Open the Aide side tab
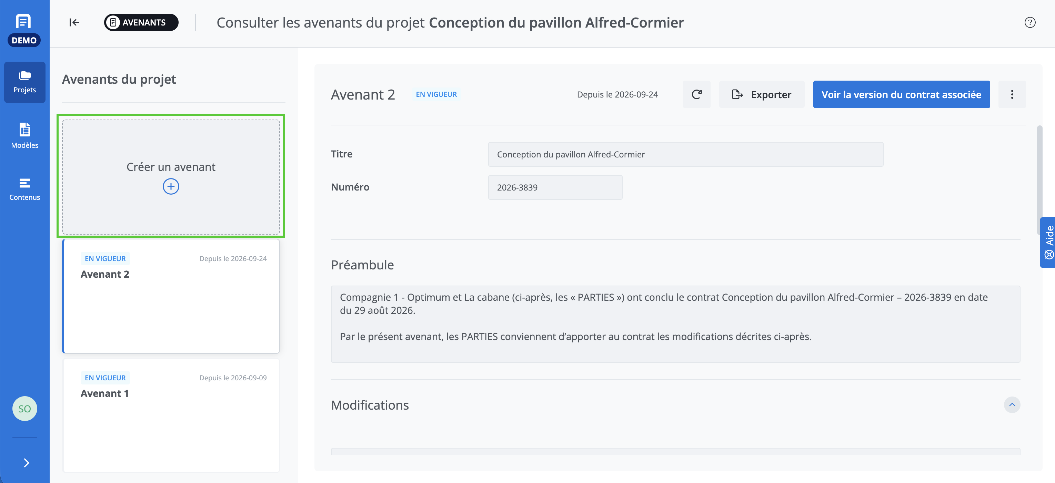The height and width of the screenshot is (483, 1055). 1048,243
